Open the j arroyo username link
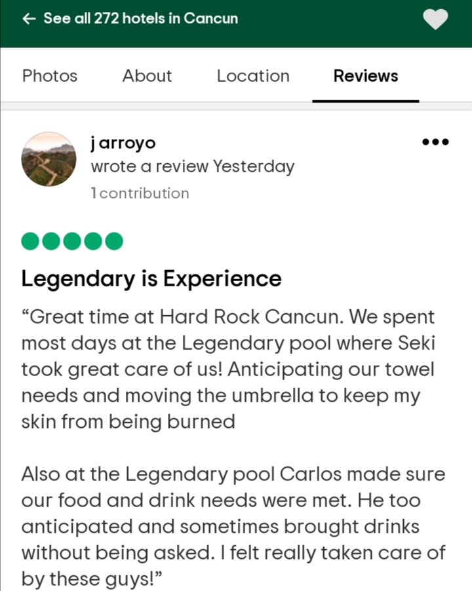Image resolution: width=472 pixels, height=591 pixels. [123, 143]
